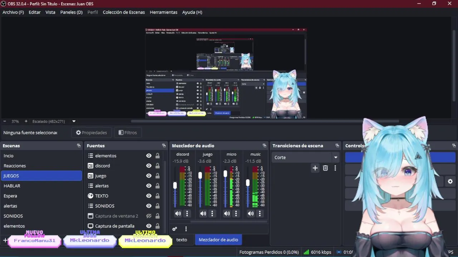Toggle the eye icon for the juego source
Image resolution: width=458 pixels, height=257 pixels.
(x=149, y=176)
